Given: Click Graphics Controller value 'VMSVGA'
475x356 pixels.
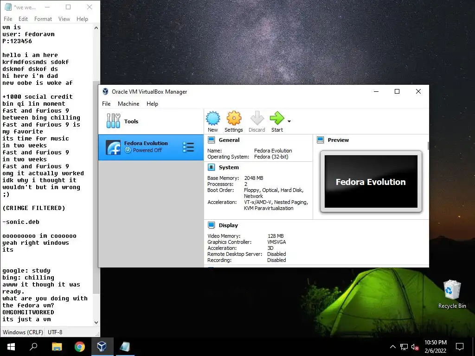Looking at the screenshot, I should 276,242.
